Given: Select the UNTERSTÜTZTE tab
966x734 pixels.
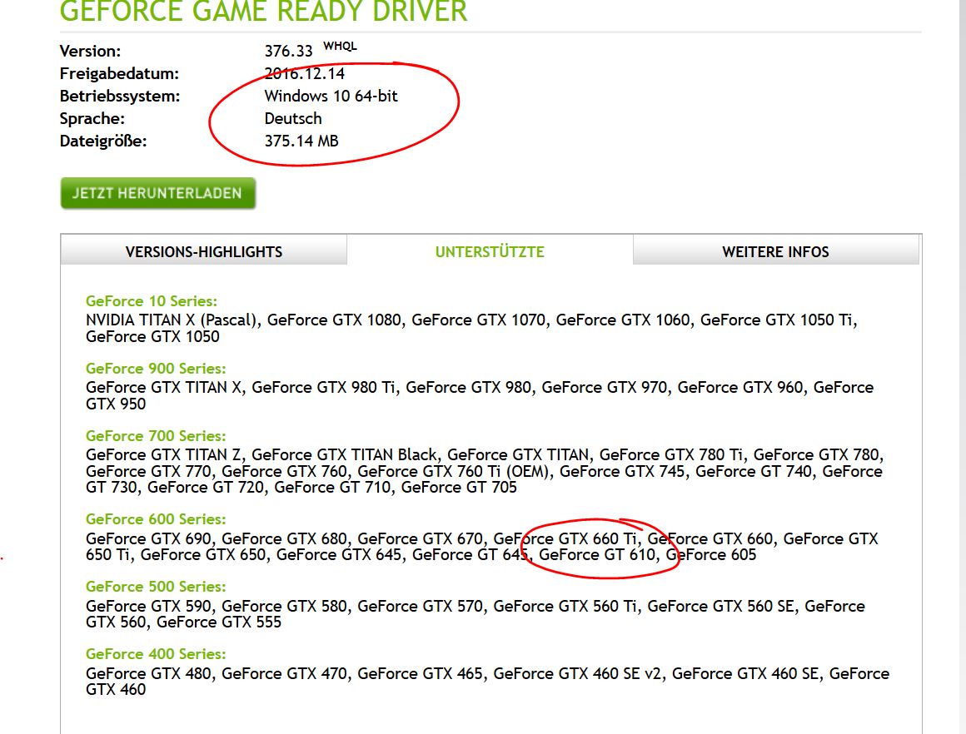Looking at the screenshot, I should 490,252.
